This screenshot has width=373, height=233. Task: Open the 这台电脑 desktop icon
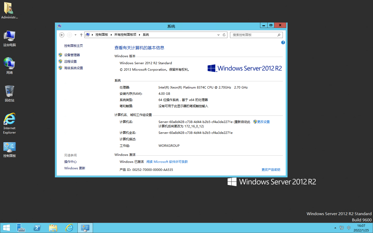[x=9, y=38]
